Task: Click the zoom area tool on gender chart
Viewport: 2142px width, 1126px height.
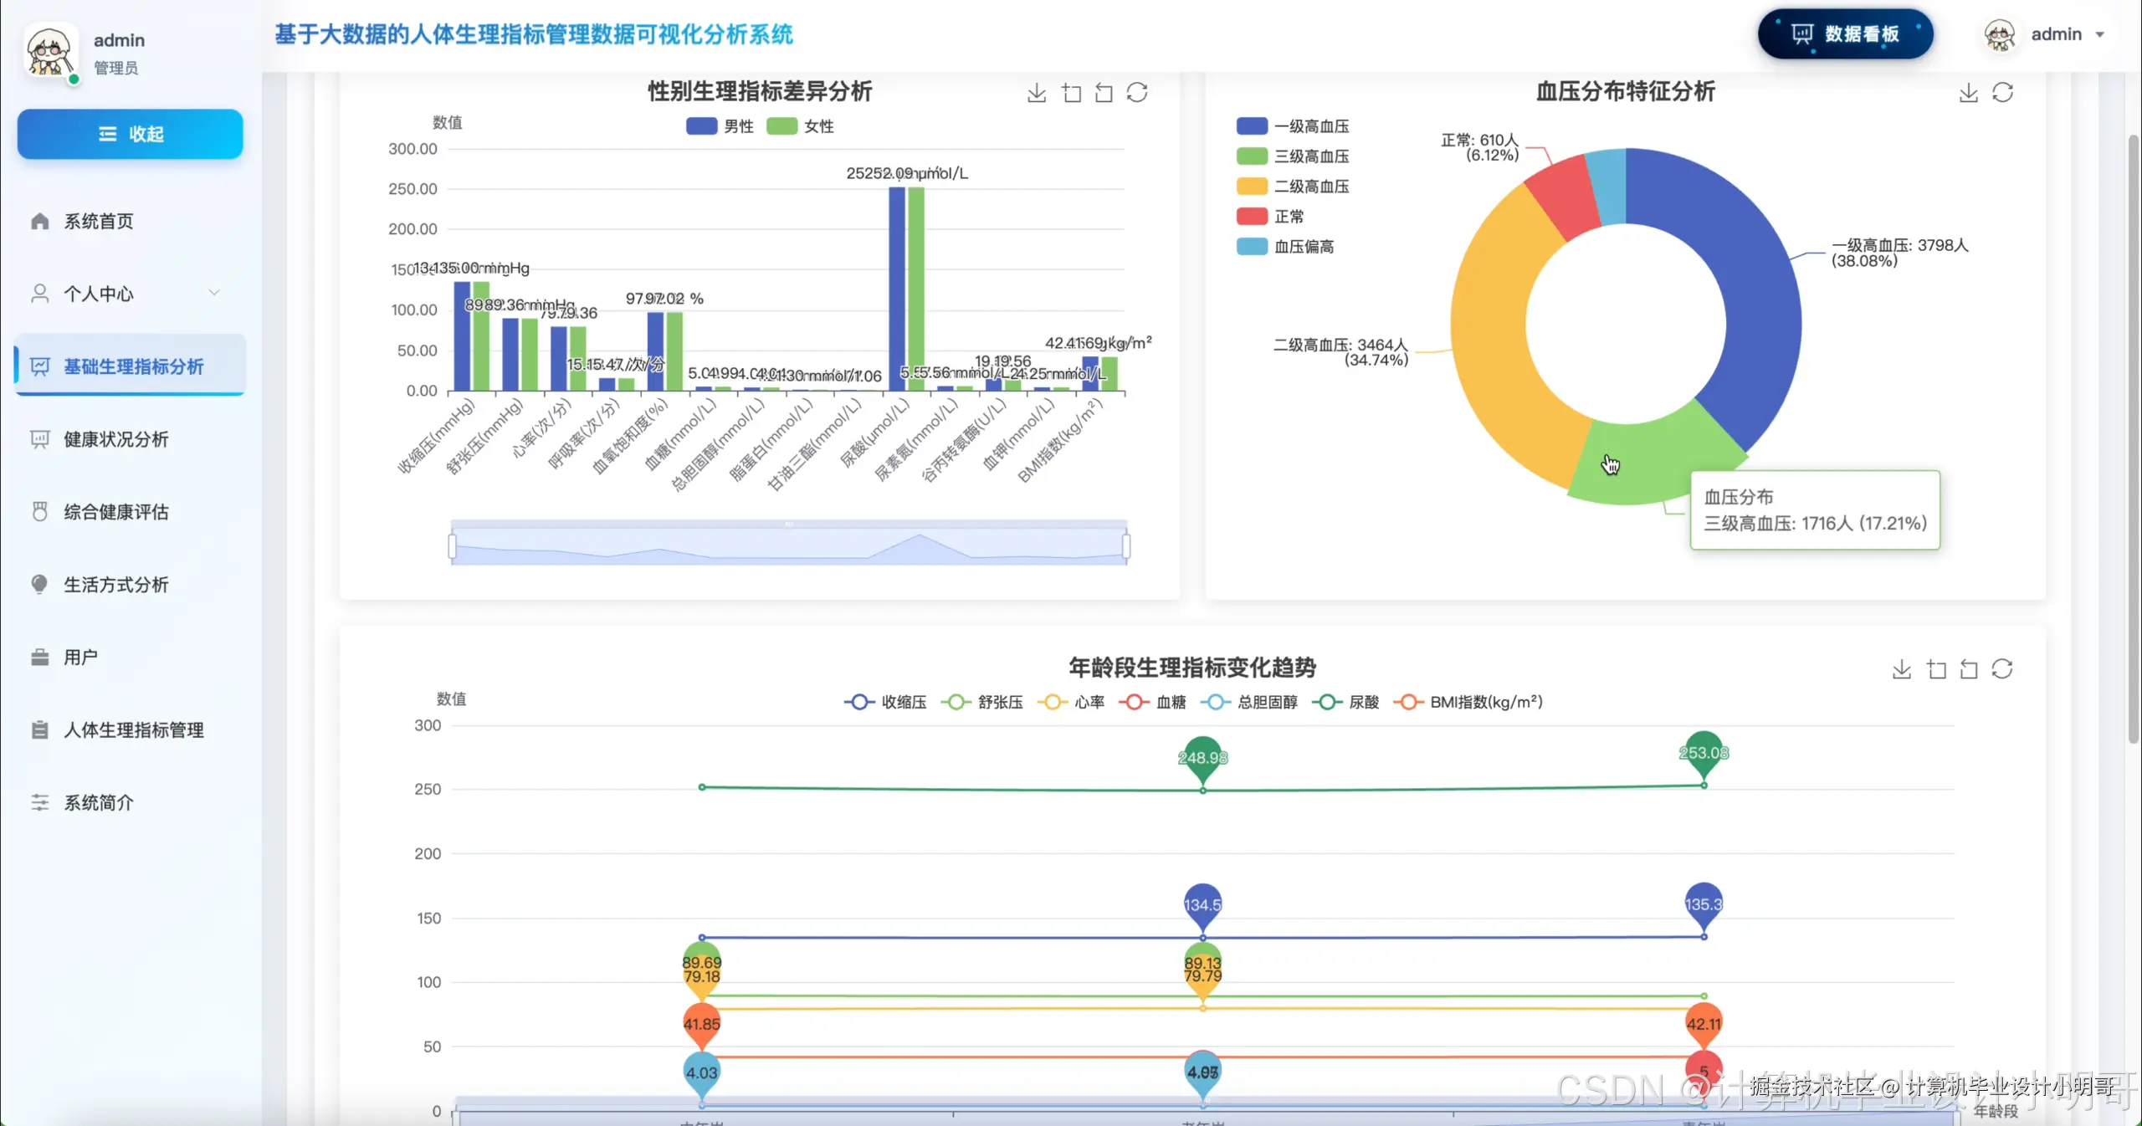Action: (x=1071, y=93)
